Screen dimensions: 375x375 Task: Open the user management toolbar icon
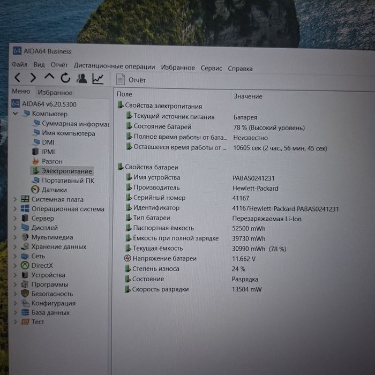pyautogui.click(x=81, y=78)
